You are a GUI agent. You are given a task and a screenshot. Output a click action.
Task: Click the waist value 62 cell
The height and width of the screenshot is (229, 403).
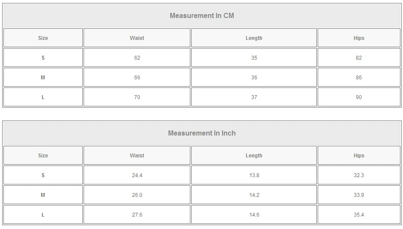(x=137, y=58)
